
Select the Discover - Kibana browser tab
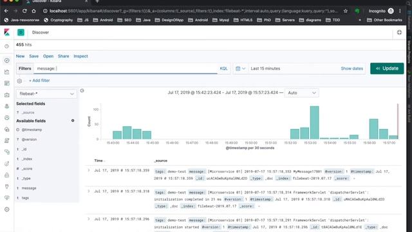pos(57,1)
